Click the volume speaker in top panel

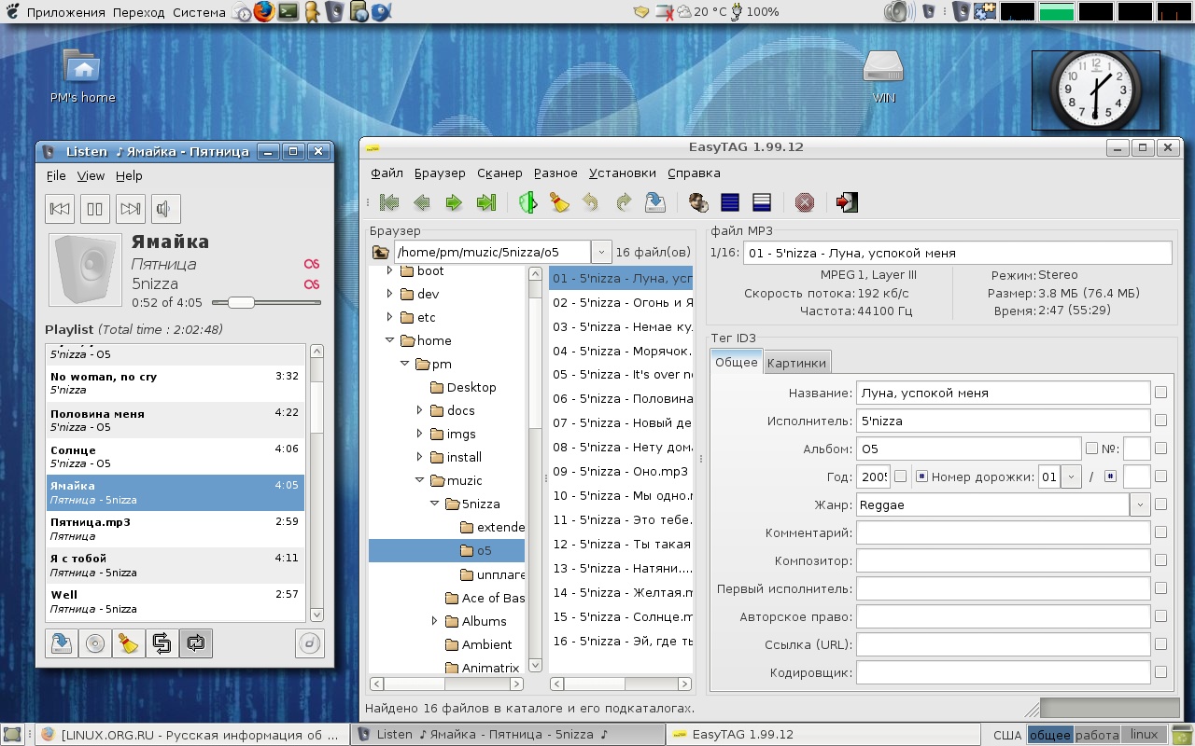(898, 12)
